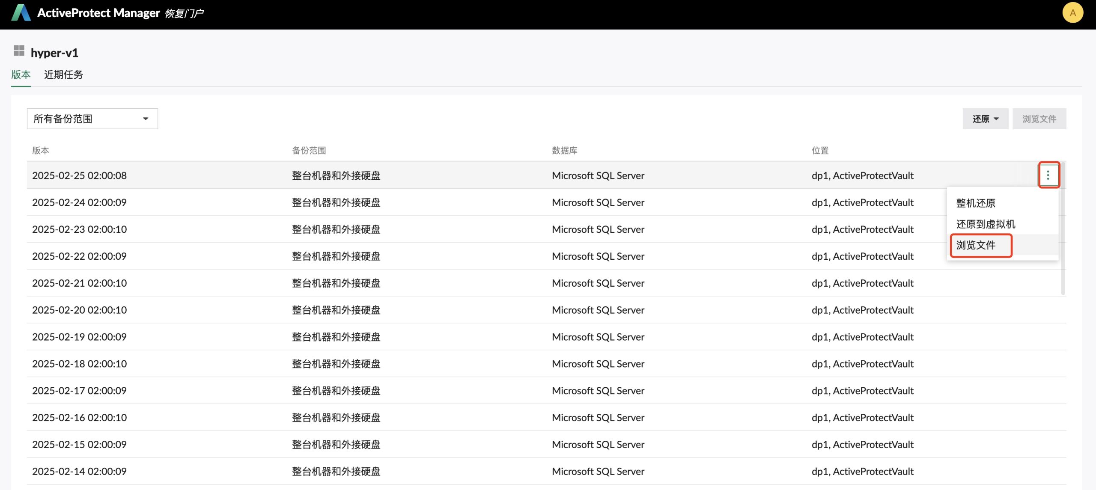Select the 2025-02-20 02:00:10 version row
Image resolution: width=1096 pixels, height=490 pixels.
(546, 310)
